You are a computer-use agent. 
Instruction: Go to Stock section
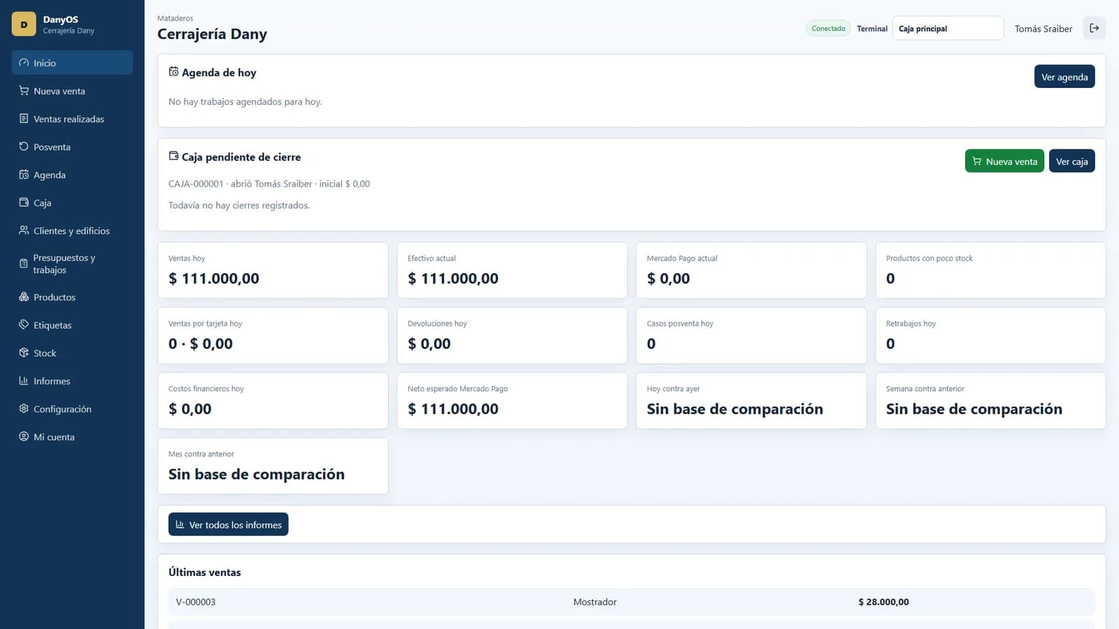(x=72, y=353)
